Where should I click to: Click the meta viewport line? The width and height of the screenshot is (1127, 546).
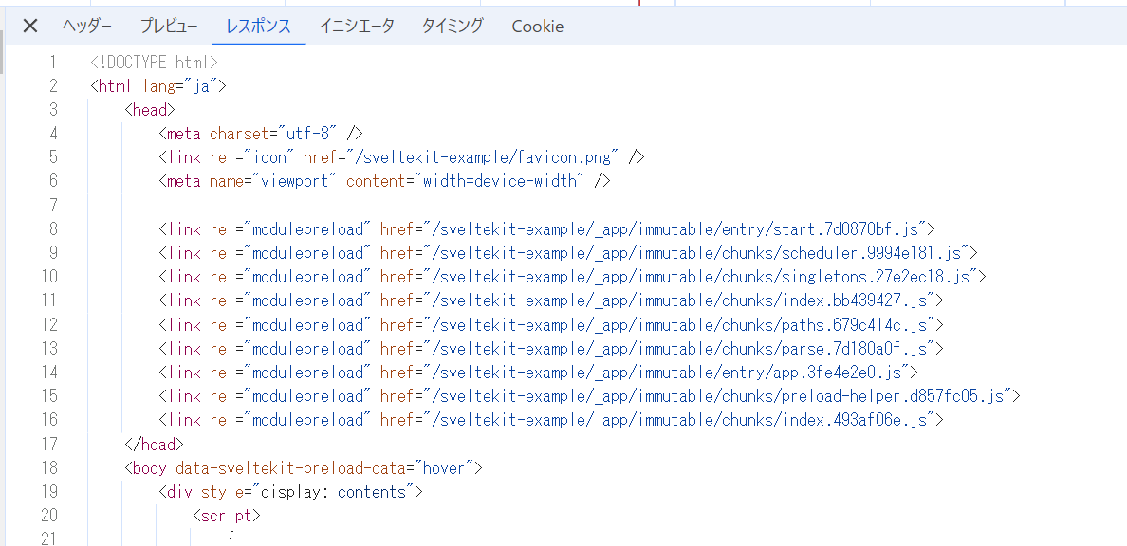point(384,181)
